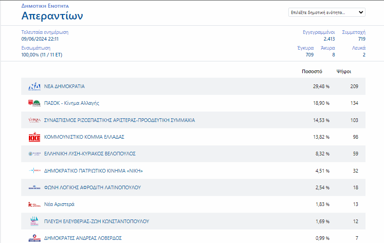Click the 4,51 % percentage
The height and width of the screenshot is (243, 384).
(322, 171)
